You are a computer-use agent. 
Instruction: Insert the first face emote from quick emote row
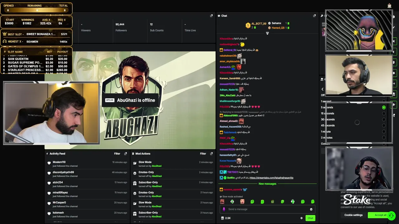tap(222, 202)
